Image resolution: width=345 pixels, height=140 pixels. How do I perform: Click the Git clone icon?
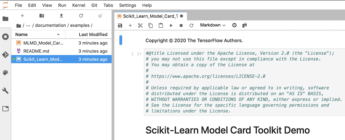pyautogui.click(x=100, y=16)
